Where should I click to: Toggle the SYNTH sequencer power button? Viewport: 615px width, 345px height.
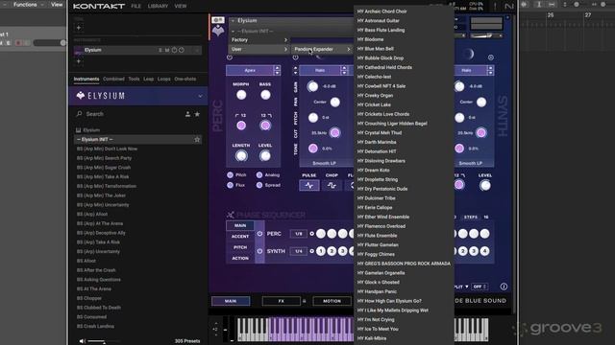pos(259,251)
